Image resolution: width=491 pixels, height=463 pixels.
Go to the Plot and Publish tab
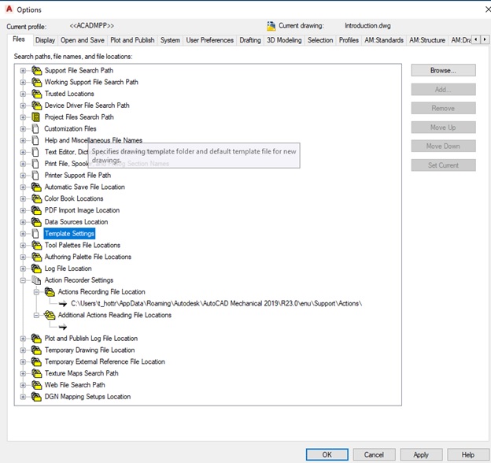[132, 40]
